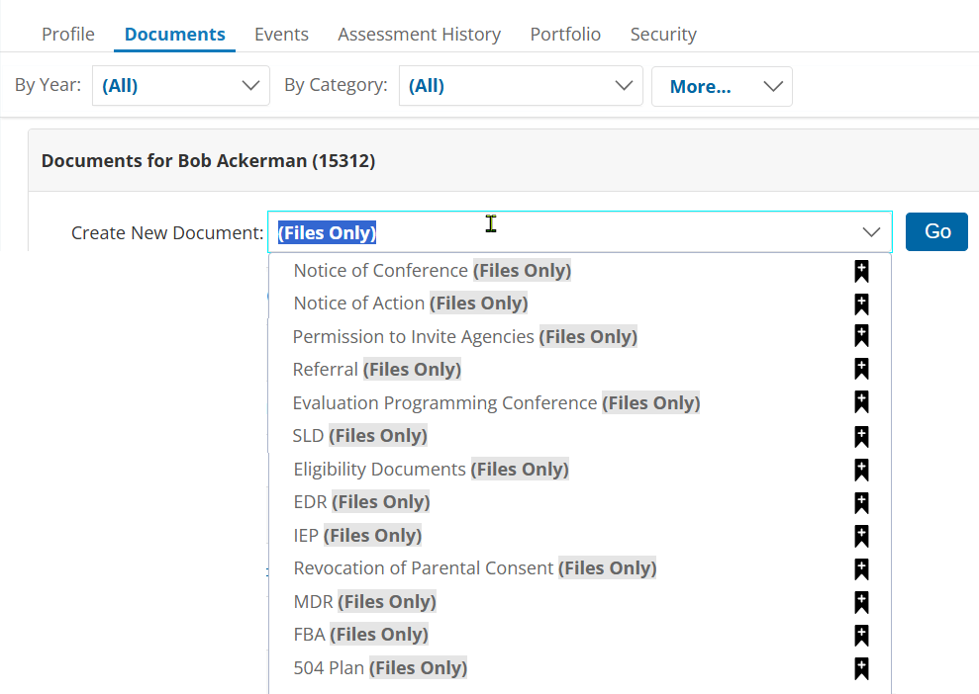Open the More... dropdown menu
This screenshot has width=979, height=694.
pyautogui.click(x=722, y=87)
